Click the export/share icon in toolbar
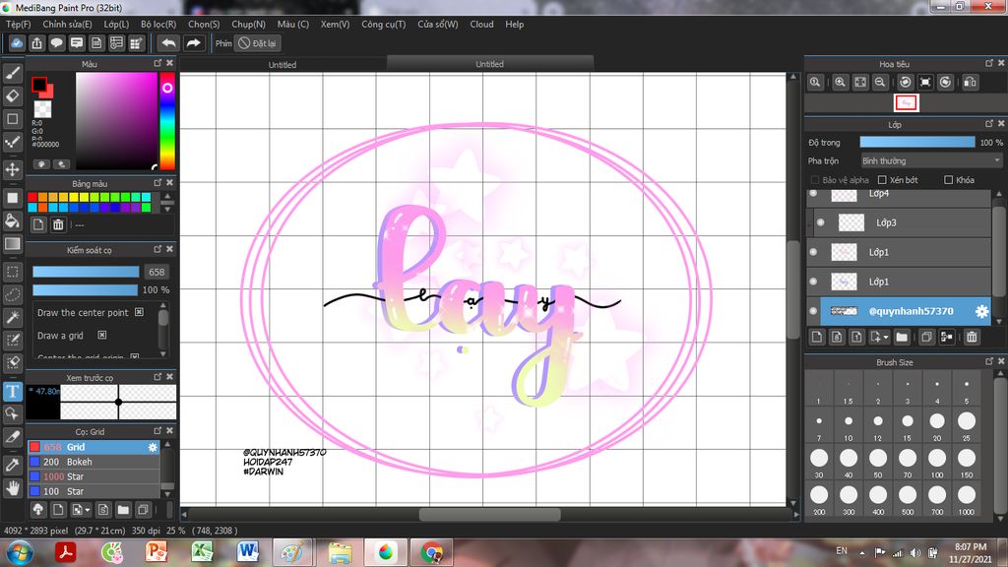This screenshot has height=567, width=1008. [36, 43]
